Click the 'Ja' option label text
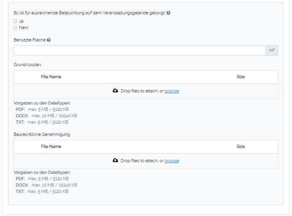 pos(21,21)
